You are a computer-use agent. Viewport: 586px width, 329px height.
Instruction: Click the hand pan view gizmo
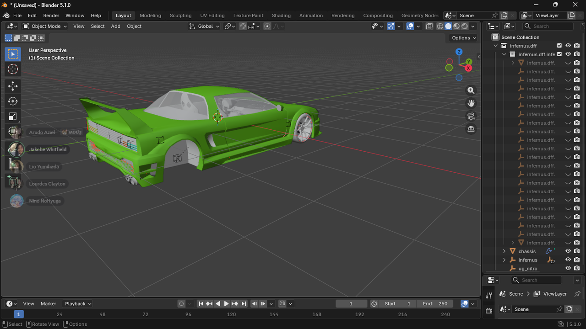(471, 103)
